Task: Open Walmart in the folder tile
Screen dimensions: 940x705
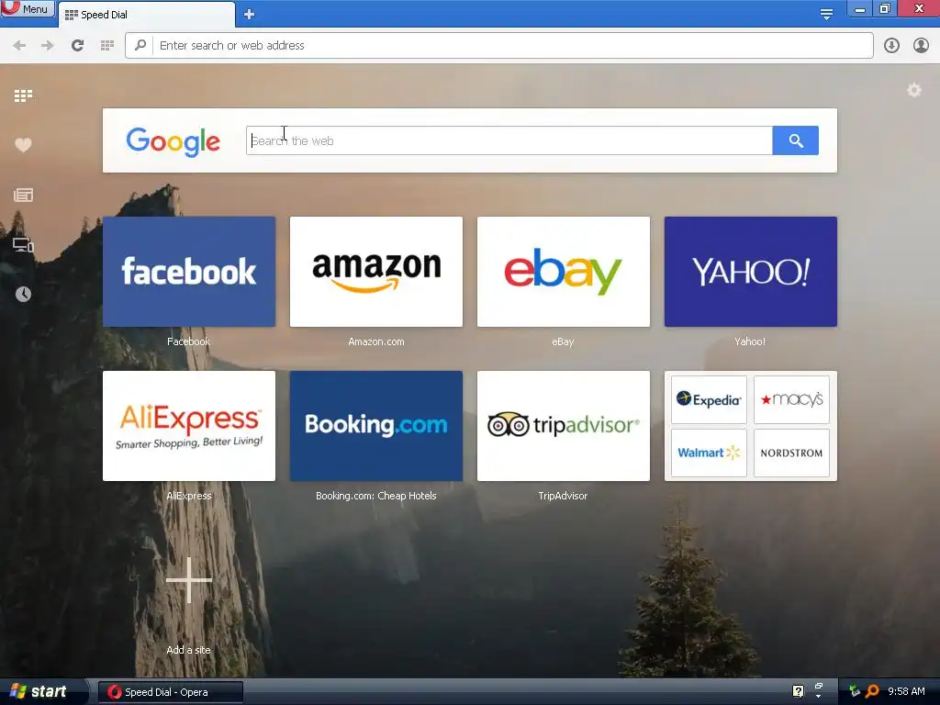Action: tap(709, 453)
